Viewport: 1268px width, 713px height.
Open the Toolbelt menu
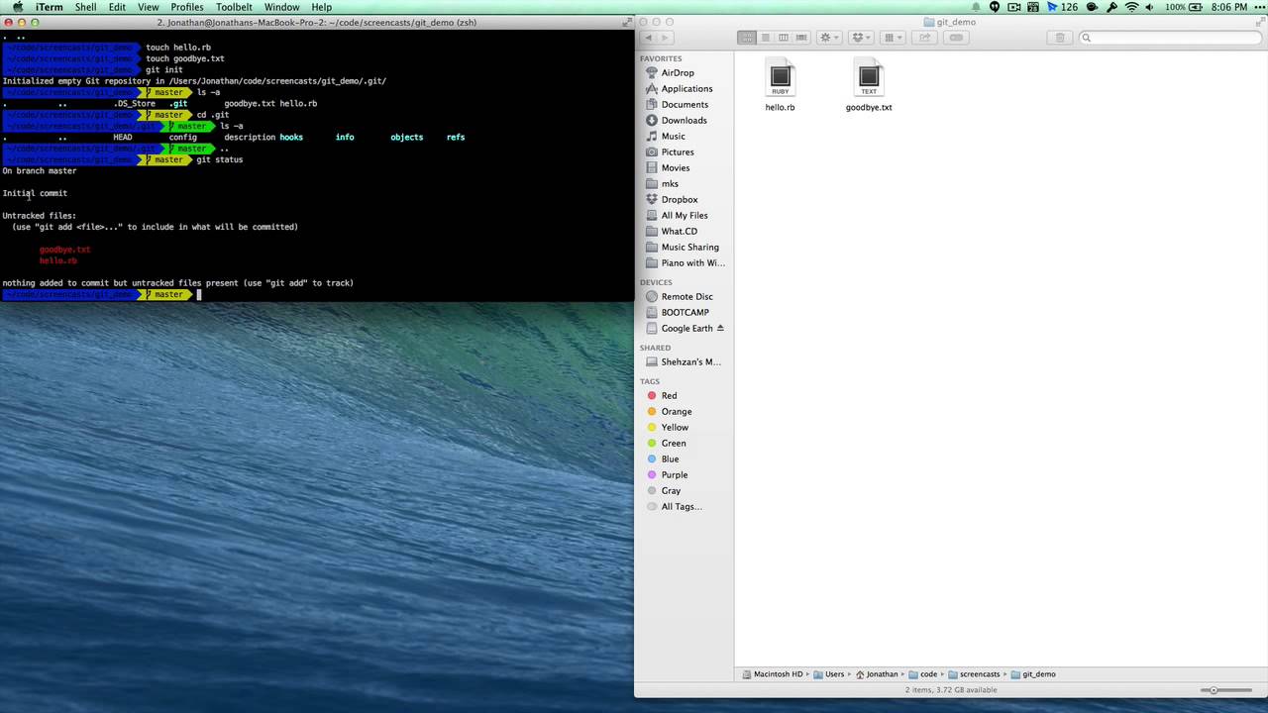(234, 7)
